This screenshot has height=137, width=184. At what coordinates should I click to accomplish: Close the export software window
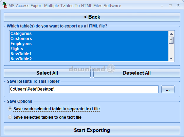click(x=178, y=5)
